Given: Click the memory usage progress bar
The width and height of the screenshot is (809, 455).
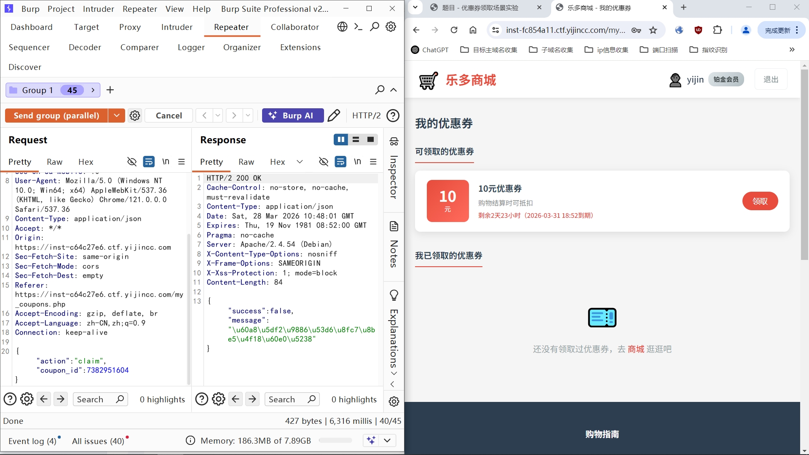Looking at the screenshot, I should (335, 441).
